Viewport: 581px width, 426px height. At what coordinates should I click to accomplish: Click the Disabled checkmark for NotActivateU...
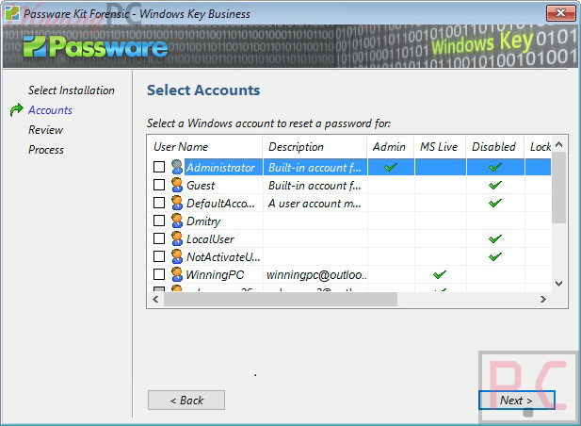pos(495,256)
